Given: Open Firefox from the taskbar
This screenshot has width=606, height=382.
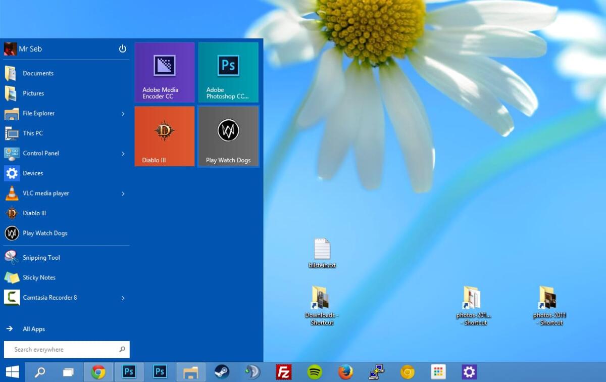Looking at the screenshot, I should [345, 371].
